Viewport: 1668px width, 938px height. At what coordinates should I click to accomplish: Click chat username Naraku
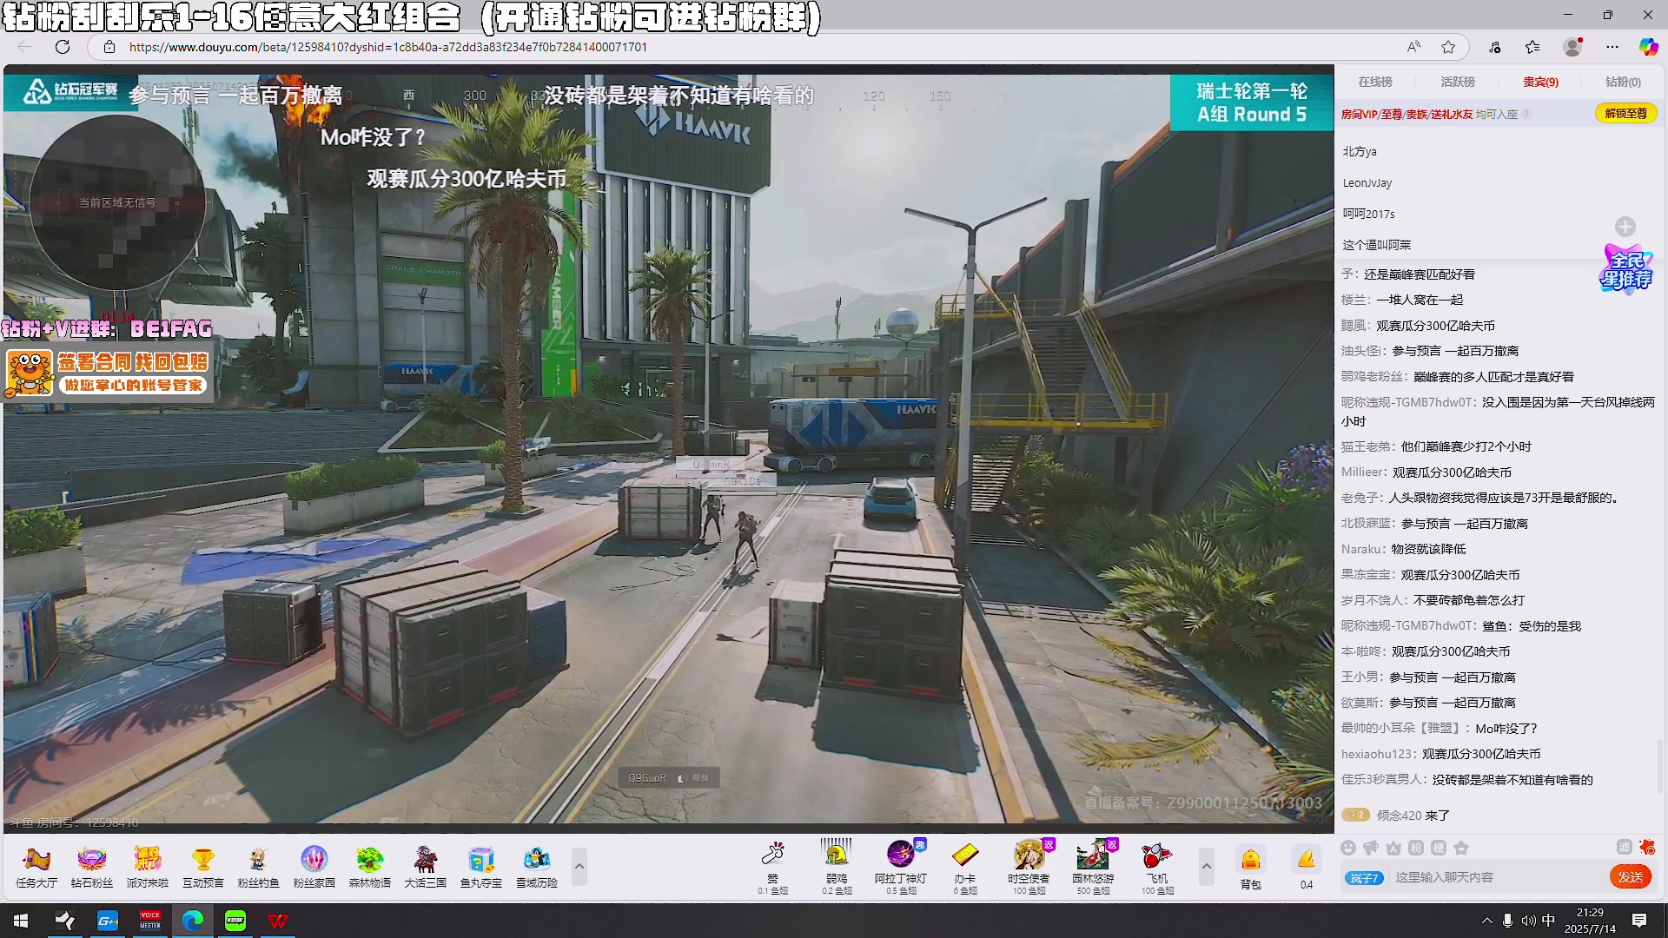pos(1361,549)
